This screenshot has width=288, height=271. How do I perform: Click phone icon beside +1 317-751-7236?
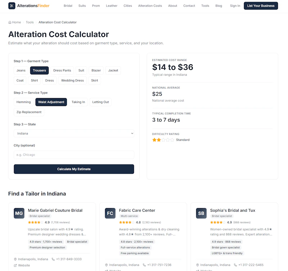click(x=144, y=265)
